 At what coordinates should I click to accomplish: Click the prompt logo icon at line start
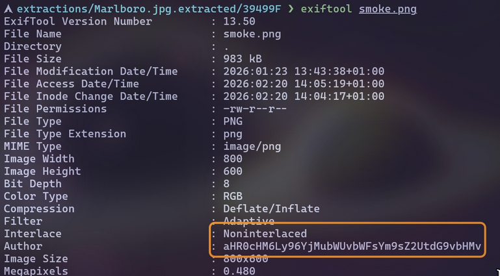click(8, 9)
